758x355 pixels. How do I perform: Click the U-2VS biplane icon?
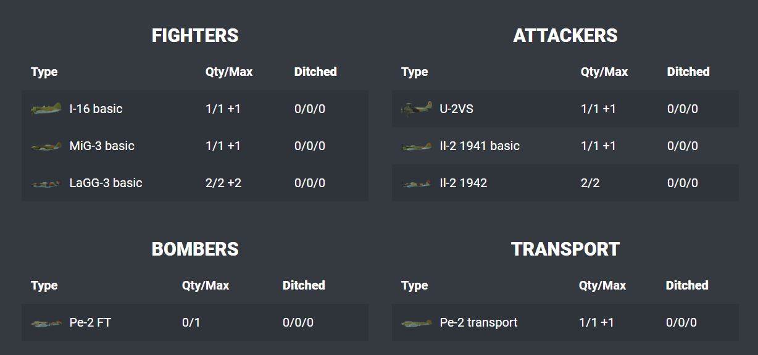(x=417, y=109)
